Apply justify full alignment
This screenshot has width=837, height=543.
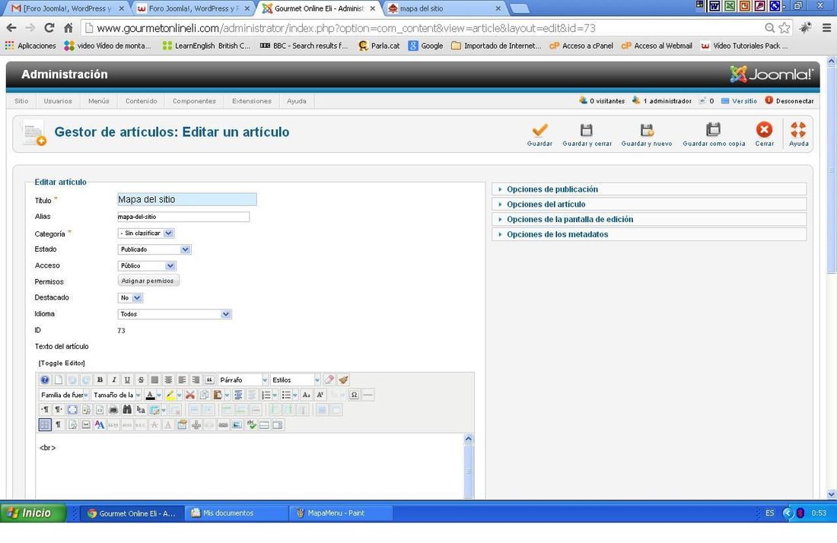point(154,379)
